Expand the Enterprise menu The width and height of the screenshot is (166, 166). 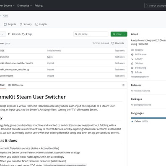[x=25, y=5]
